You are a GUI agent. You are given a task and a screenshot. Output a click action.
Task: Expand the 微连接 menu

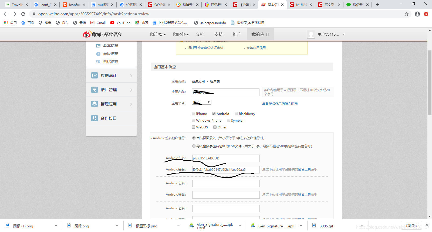coord(158,34)
